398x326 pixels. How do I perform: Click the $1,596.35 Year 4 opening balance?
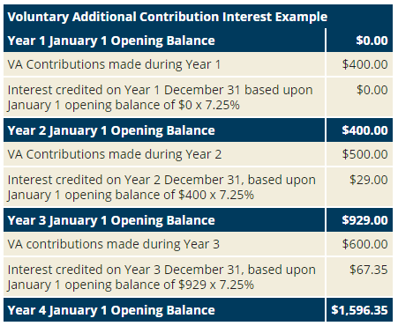[x=359, y=310]
